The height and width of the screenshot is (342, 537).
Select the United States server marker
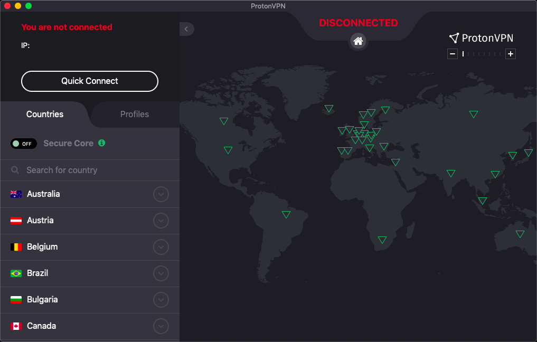[228, 149]
